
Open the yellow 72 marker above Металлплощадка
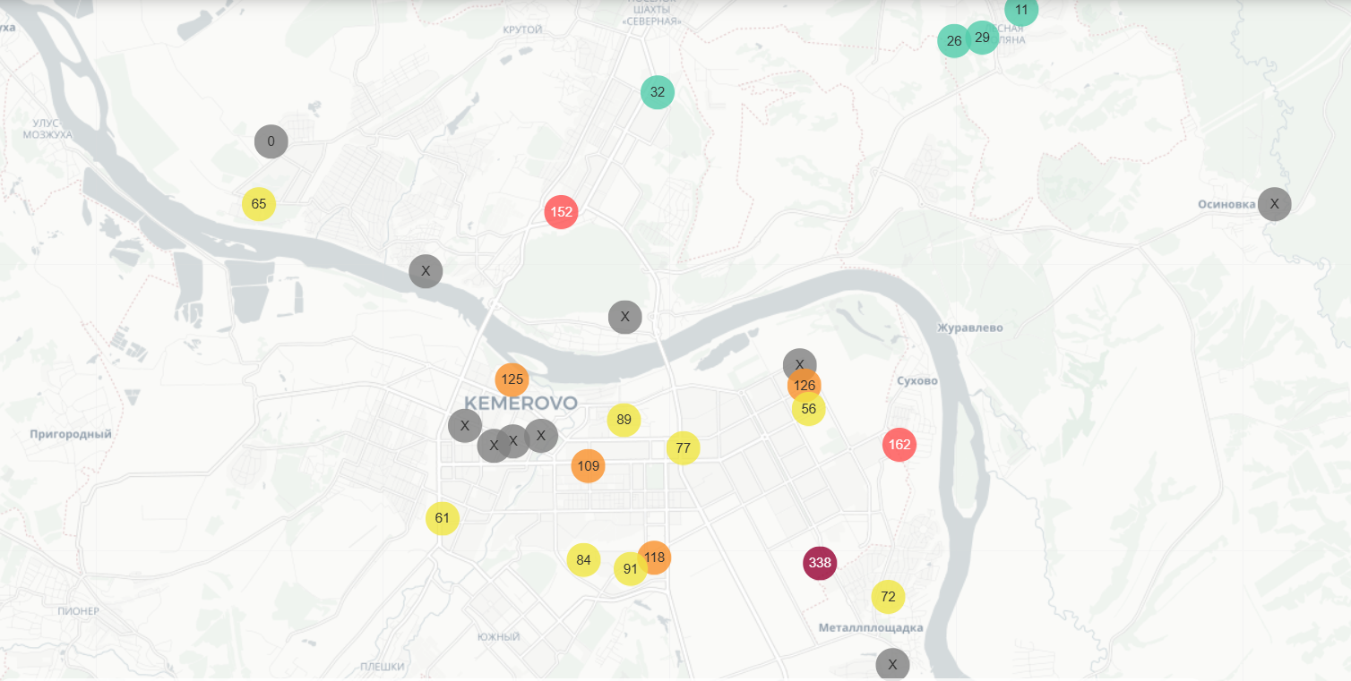pyautogui.click(x=888, y=597)
